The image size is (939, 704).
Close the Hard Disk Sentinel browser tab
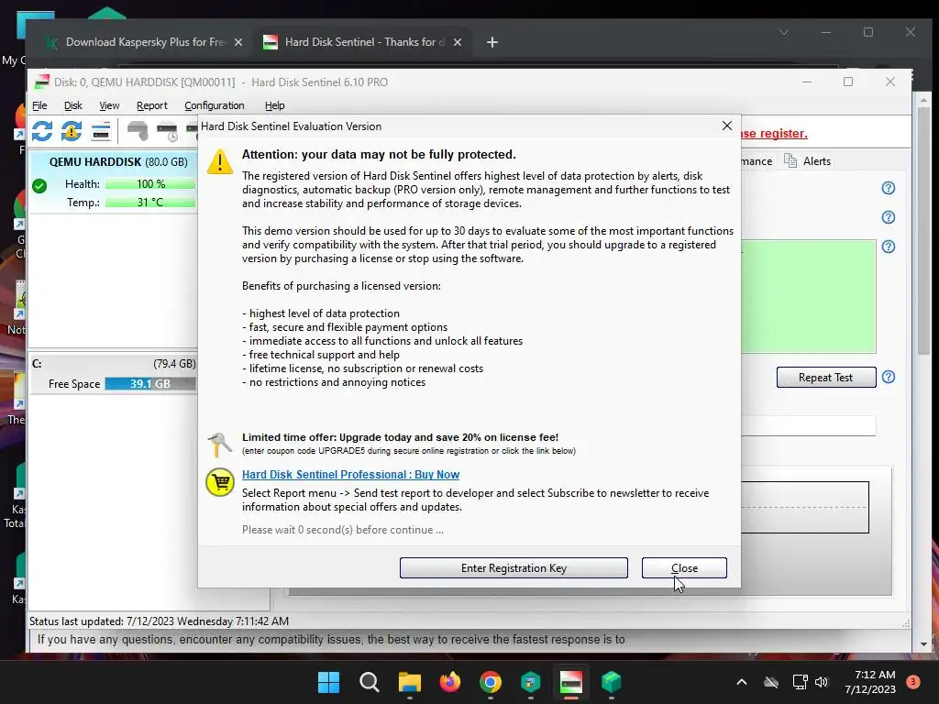[458, 42]
